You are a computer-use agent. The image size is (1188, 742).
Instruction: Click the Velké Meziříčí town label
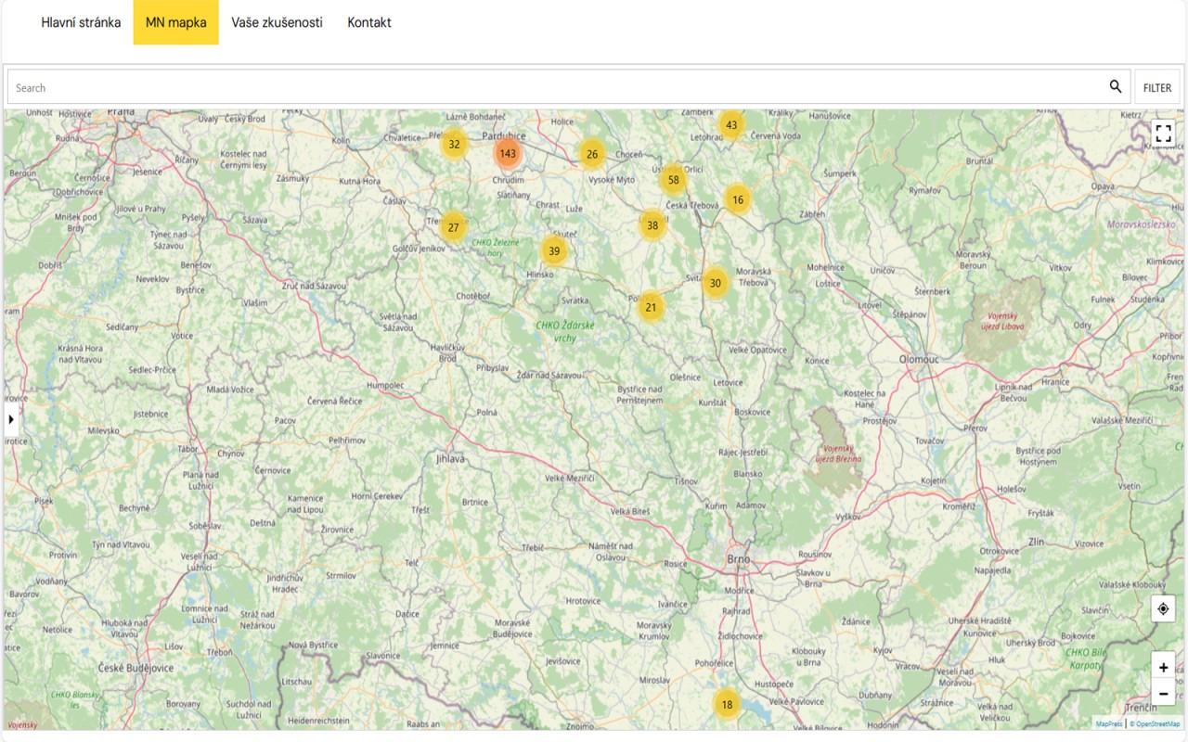click(569, 478)
